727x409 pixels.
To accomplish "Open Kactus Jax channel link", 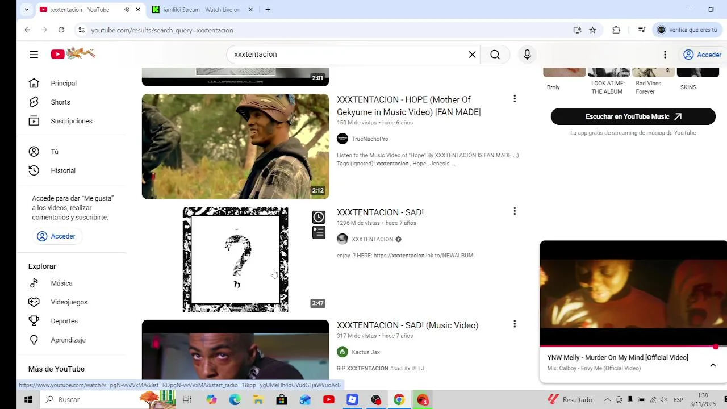I will (x=366, y=352).
